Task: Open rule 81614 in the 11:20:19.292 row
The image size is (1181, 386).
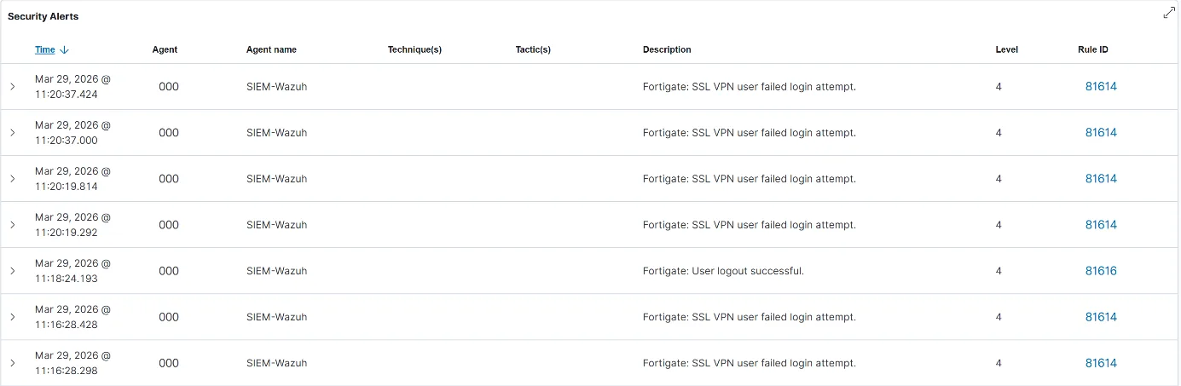Action: pos(1101,224)
